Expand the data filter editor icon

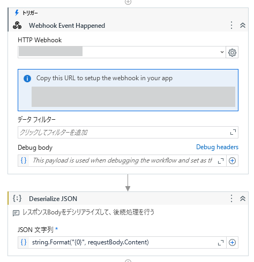233,132
